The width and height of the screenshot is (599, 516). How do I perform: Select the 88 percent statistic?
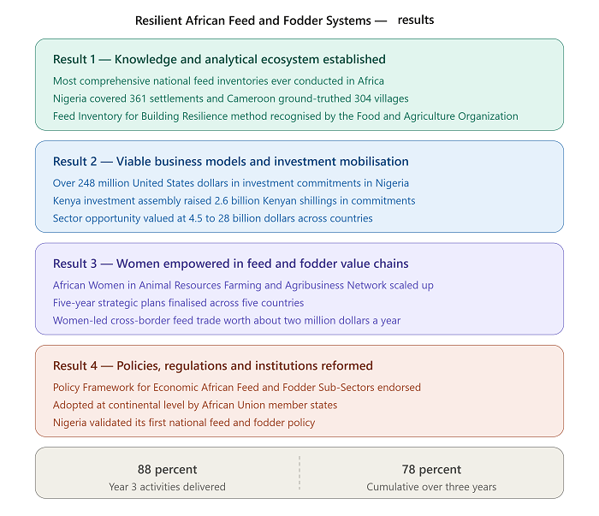(x=168, y=470)
